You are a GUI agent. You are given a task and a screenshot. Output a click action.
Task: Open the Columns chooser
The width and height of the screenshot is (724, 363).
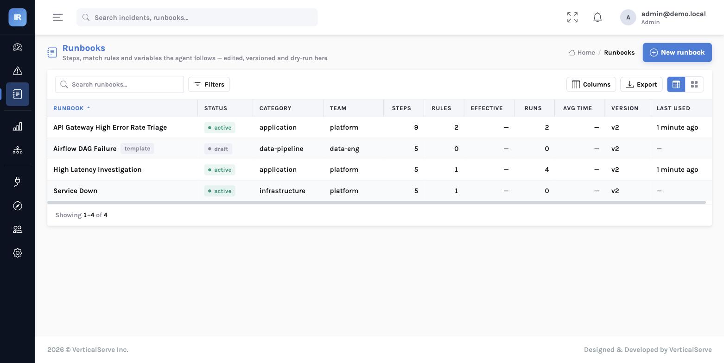click(x=591, y=84)
